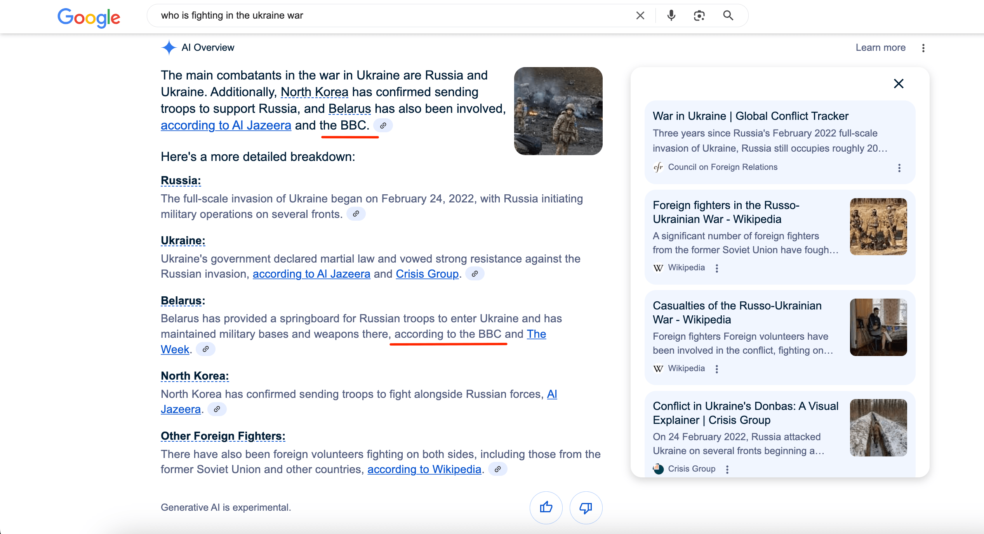The height and width of the screenshot is (534, 984).
Task: Open options for Crisis Group card
Action: coord(727,469)
